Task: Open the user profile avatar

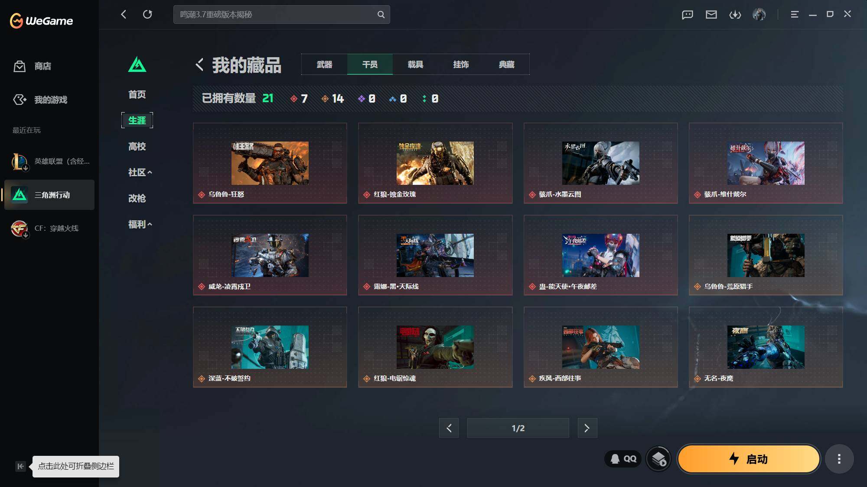Action: click(x=759, y=15)
